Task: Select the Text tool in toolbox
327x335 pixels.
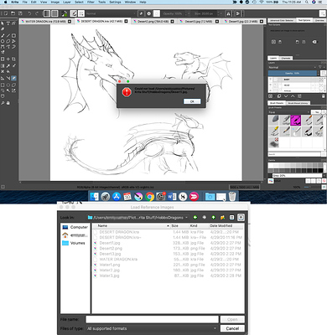Action: click(x=8, y=23)
